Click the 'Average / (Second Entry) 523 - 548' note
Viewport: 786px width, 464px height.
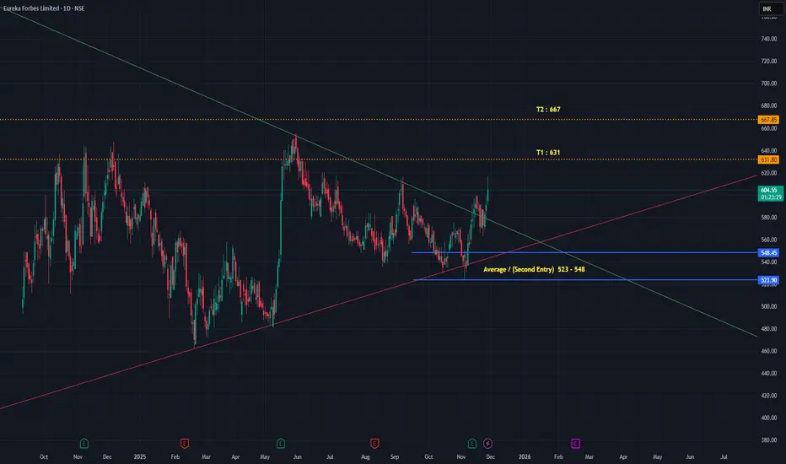[x=534, y=269]
